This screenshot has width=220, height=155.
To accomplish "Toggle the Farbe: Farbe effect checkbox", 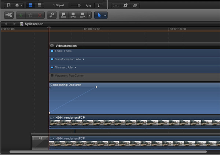I will point(52,51).
